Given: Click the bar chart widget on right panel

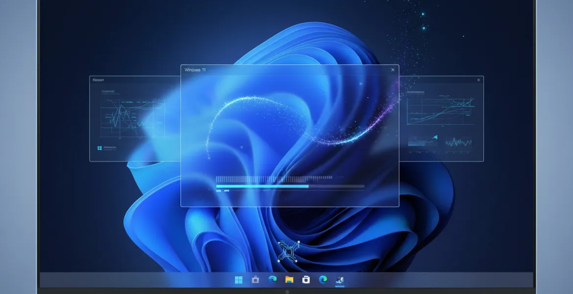Looking at the screenshot, I should click(417, 143).
